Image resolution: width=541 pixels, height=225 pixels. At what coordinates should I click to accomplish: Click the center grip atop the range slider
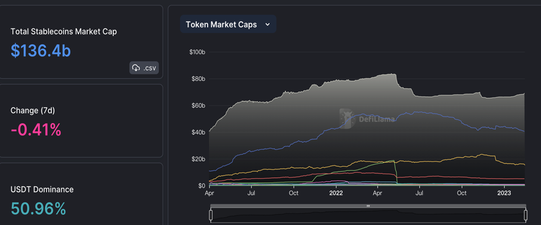click(x=368, y=206)
